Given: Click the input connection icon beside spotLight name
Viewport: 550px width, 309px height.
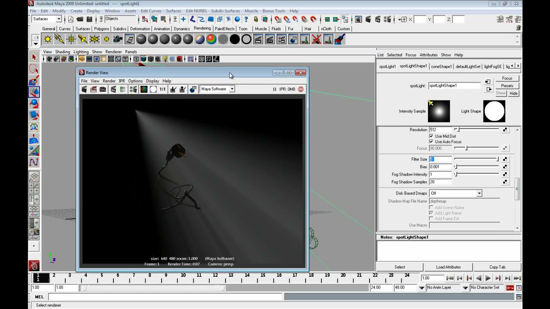Looking at the screenshot, I should click(x=488, y=82).
